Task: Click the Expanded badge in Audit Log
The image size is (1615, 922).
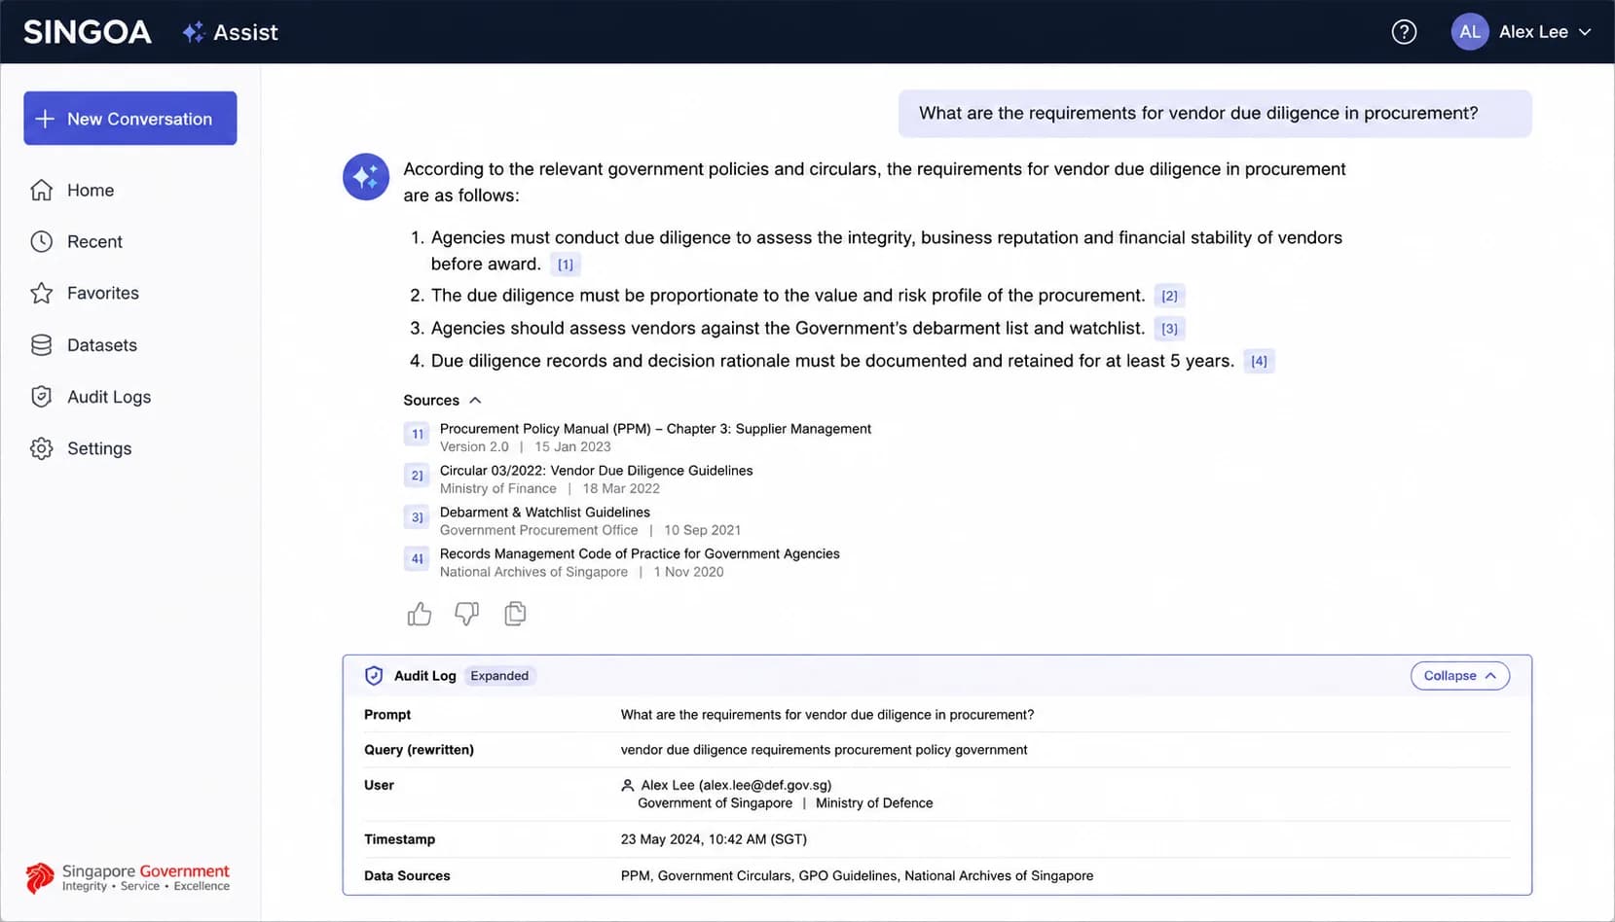Action: pyautogui.click(x=499, y=676)
